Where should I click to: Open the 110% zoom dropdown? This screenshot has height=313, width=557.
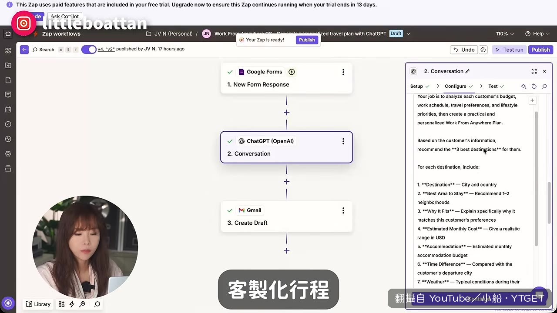(505, 33)
